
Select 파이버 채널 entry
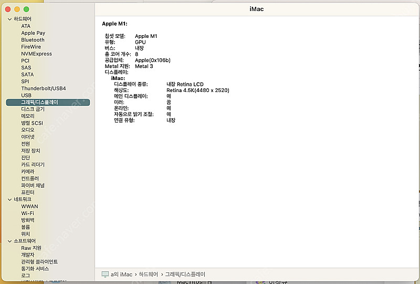click(33, 186)
